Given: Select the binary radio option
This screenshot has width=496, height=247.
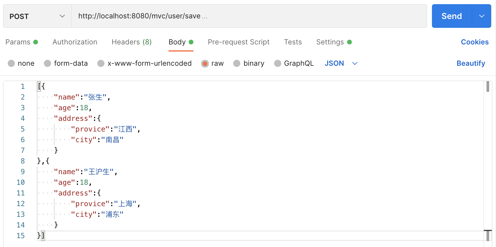Looking at the screenshot, I should point(237,63).
